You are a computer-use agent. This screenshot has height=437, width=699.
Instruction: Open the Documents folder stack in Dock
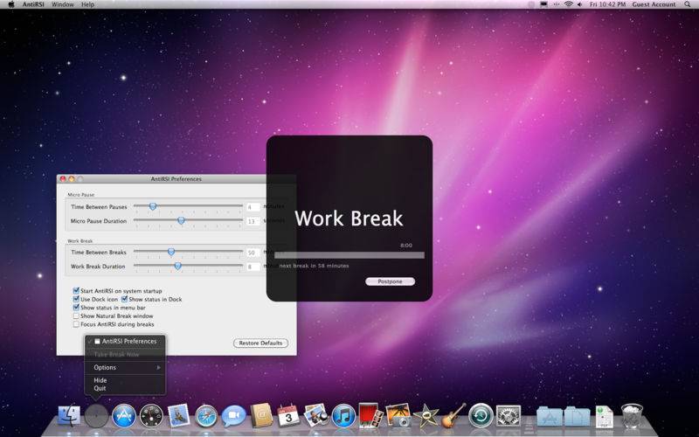click(577, 416)
